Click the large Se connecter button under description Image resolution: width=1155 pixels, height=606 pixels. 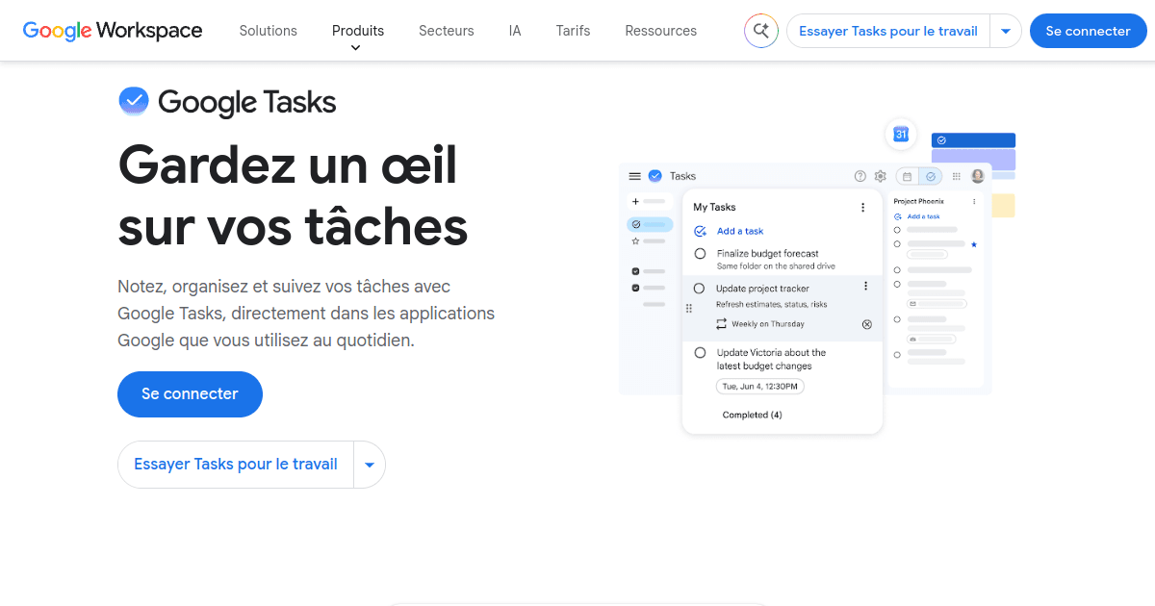pos(190,394)
